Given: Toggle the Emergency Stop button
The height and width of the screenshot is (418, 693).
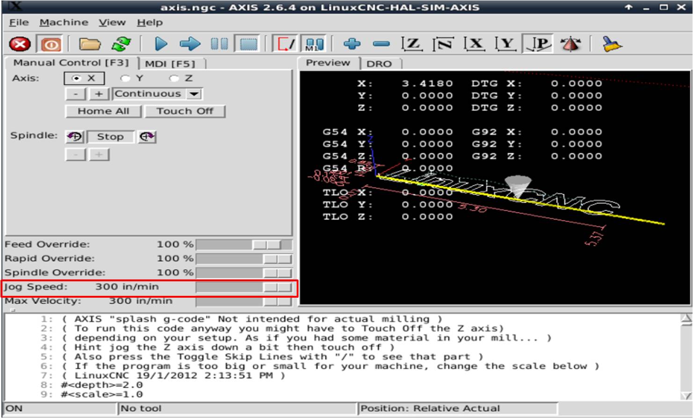Looking at the screenshot, I should coord(20,44).
